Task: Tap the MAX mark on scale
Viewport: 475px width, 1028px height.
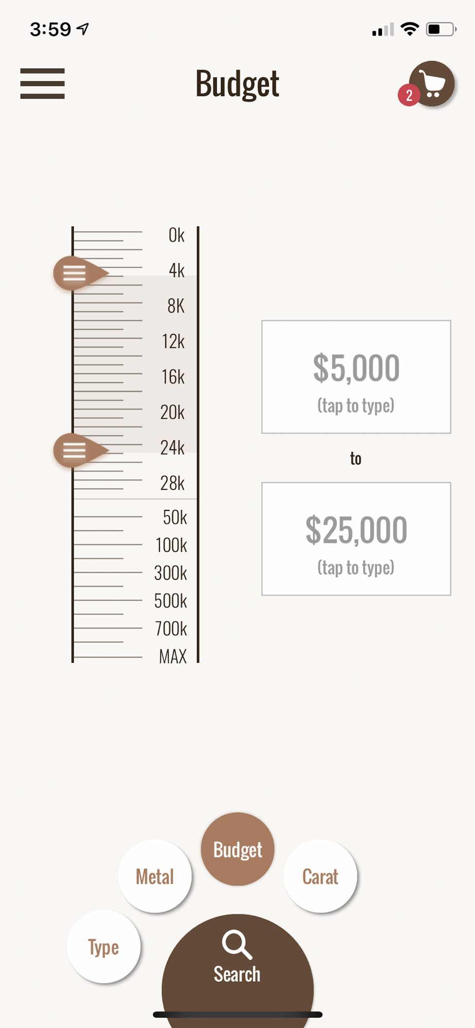Action: (173, 656)
